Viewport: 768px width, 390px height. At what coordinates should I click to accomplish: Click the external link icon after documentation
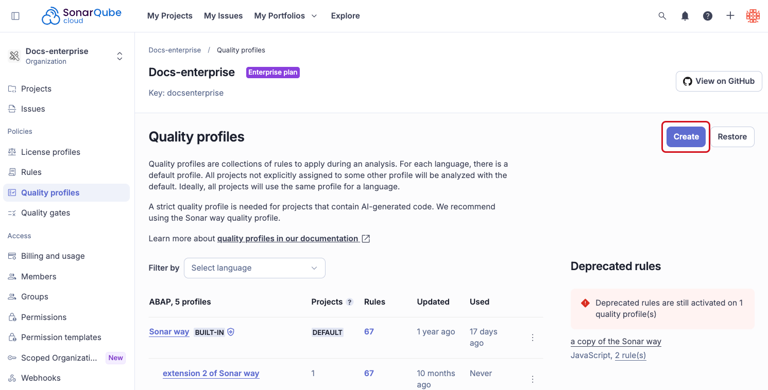pyautogui.click(x=366, y=239)
